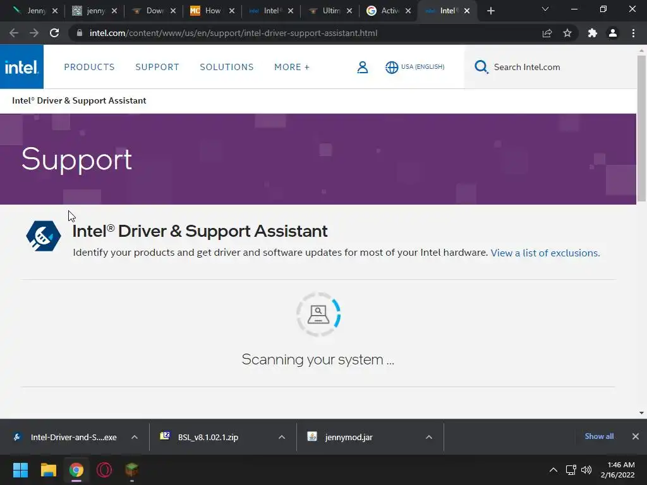
Task: Click the Intel logo in the header
Action: (21, 67)
